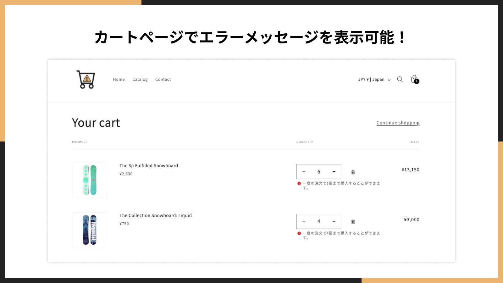Remove The 3p Fulfilled Snowboard via trash icon
The image size is (503, 283).
353,172
